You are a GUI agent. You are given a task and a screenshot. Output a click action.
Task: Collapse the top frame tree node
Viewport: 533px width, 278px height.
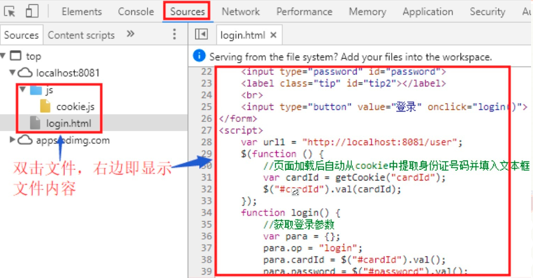(x=3, y=56)
